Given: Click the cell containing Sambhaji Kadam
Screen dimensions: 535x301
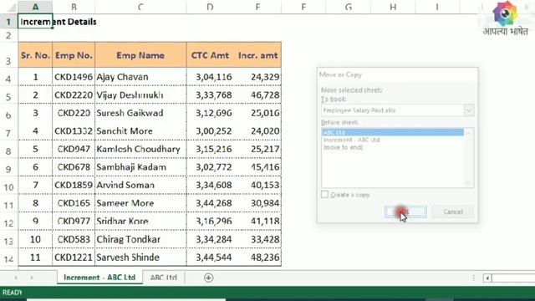Looking at the screenshot, I should [x=140, y=167].
